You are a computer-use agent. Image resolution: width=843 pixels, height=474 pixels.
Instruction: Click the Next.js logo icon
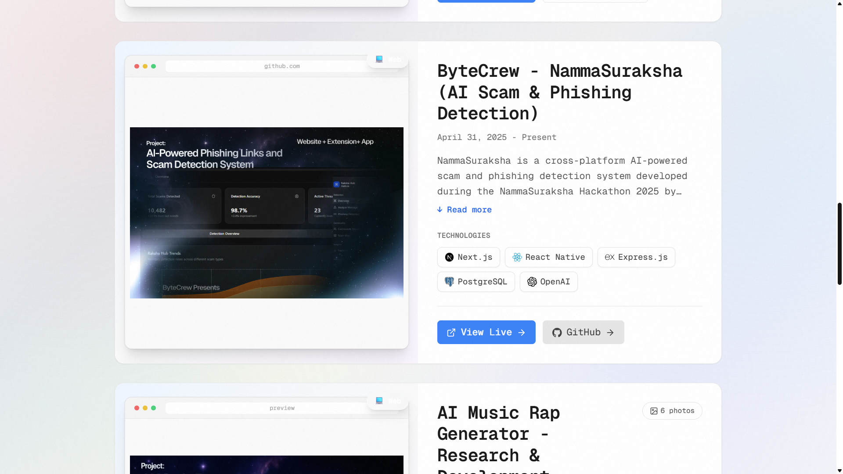[x=449, y=257]
